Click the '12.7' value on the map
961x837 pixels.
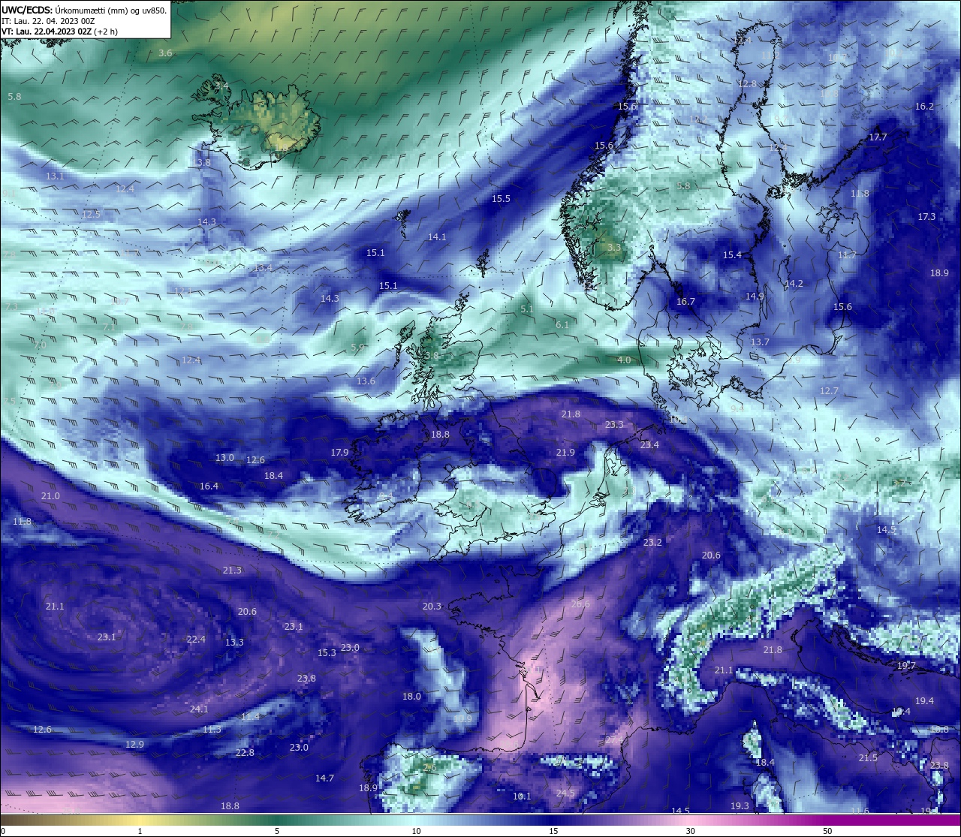tap(829, 391)
